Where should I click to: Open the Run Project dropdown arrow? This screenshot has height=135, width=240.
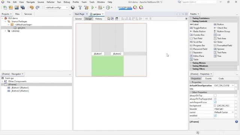coord(96,7)
